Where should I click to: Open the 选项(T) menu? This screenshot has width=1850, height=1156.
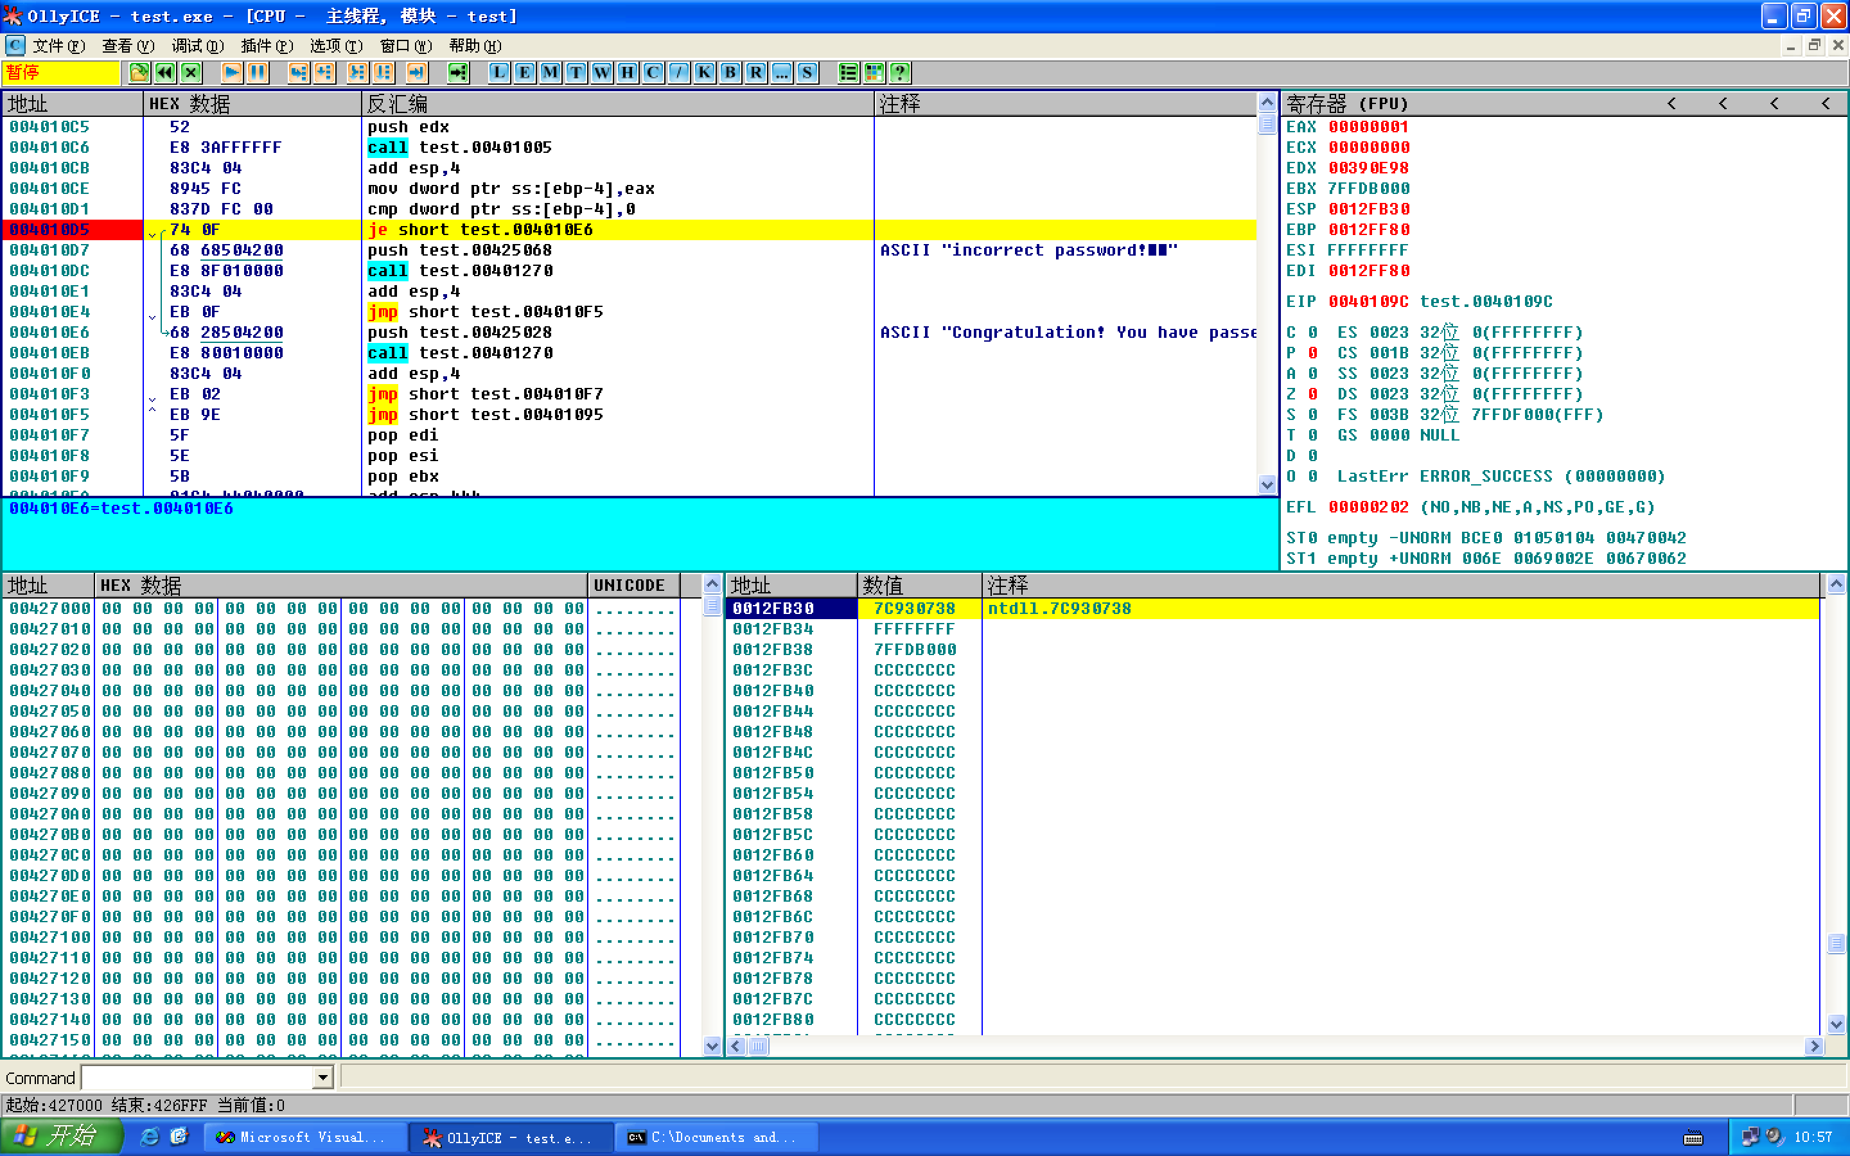click(x=337, y=46)
